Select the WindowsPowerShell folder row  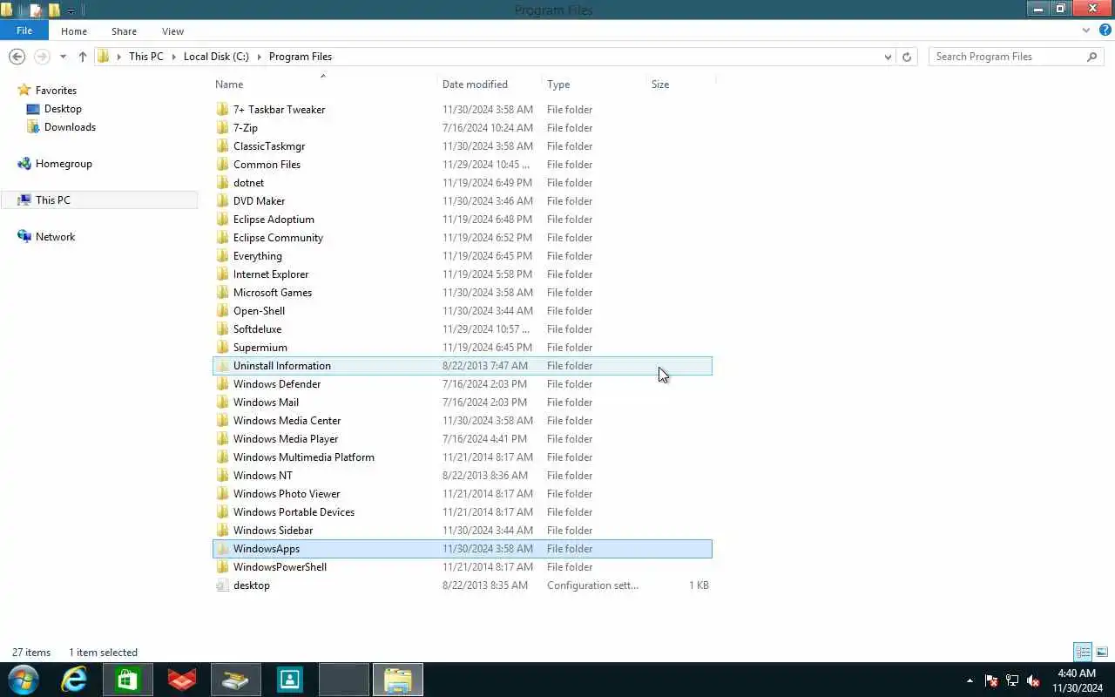[463, 567]
